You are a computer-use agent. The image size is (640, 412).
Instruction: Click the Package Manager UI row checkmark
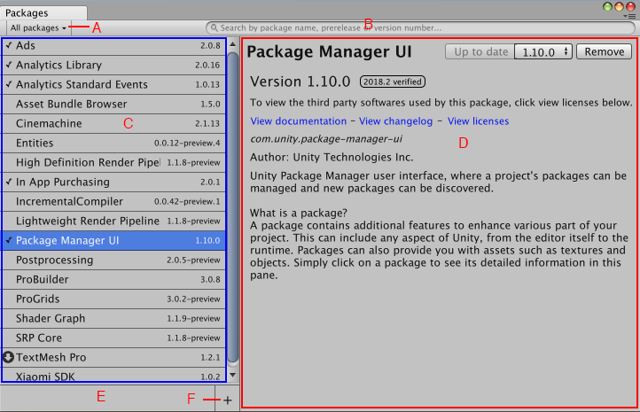(x=9, y=240)
